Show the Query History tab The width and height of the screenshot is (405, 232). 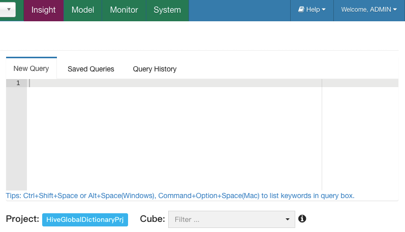point(154,69)
